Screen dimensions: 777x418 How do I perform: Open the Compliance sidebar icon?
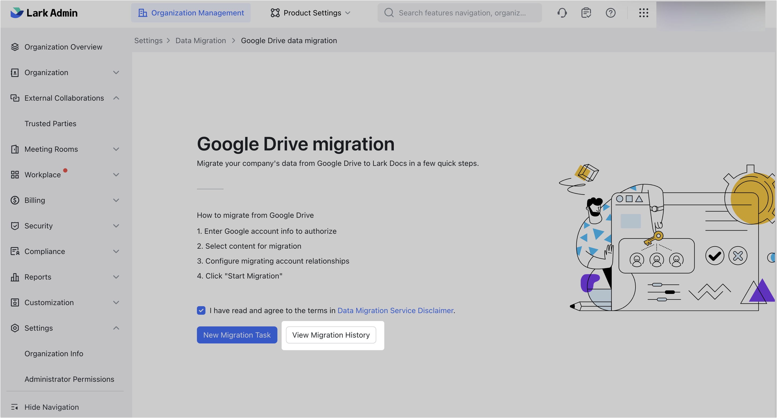pos(15,251)
